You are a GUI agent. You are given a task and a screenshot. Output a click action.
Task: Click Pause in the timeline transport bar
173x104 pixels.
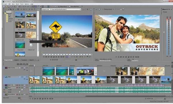[x=40, y=99]
